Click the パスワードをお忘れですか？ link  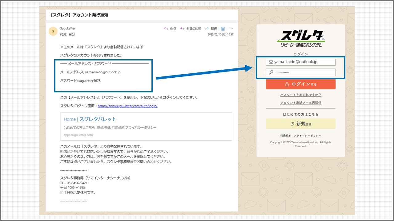(301, 95)
